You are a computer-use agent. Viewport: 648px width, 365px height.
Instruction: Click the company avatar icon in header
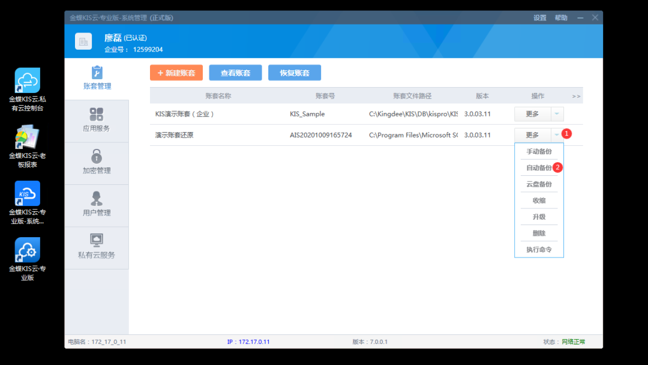83,41
